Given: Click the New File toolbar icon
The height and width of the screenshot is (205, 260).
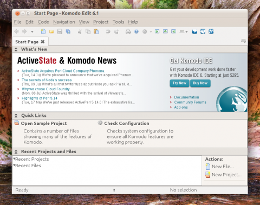Looking at the screenshot, I should [x=43, y=31].
